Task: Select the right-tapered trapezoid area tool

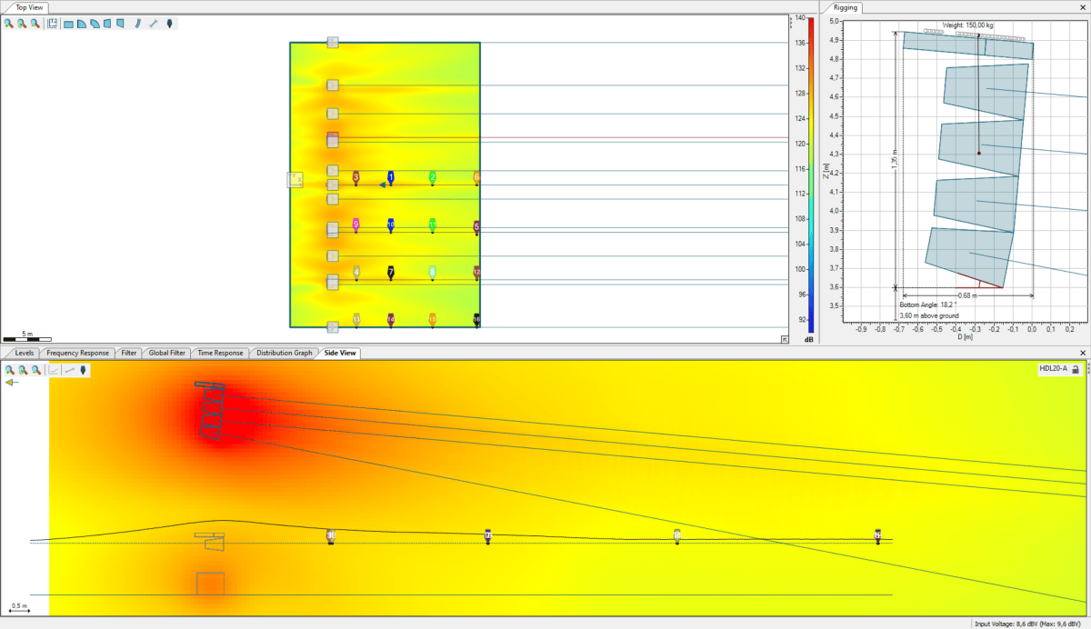Action: [x=120, y=24]
